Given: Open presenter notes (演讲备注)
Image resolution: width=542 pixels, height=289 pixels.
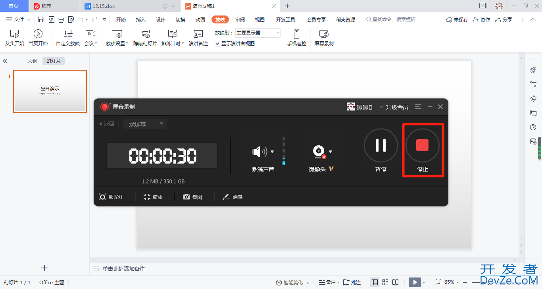Looking at the screenshot, I should point(198,38).
